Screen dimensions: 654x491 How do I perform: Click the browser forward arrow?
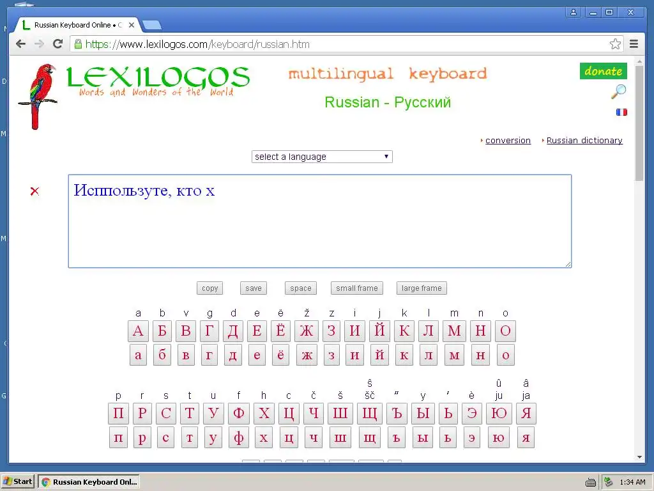[x=39, y=44]
